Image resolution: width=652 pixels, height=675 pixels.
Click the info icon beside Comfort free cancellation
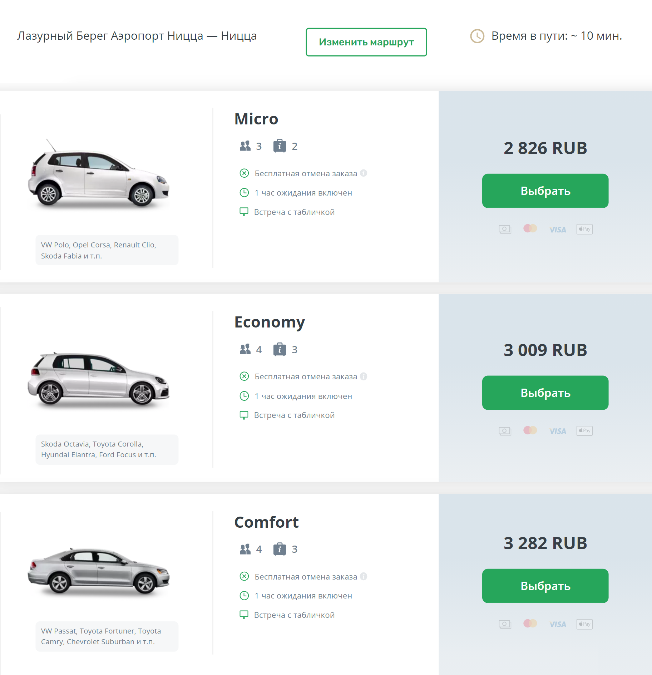(x=364, y=576)
